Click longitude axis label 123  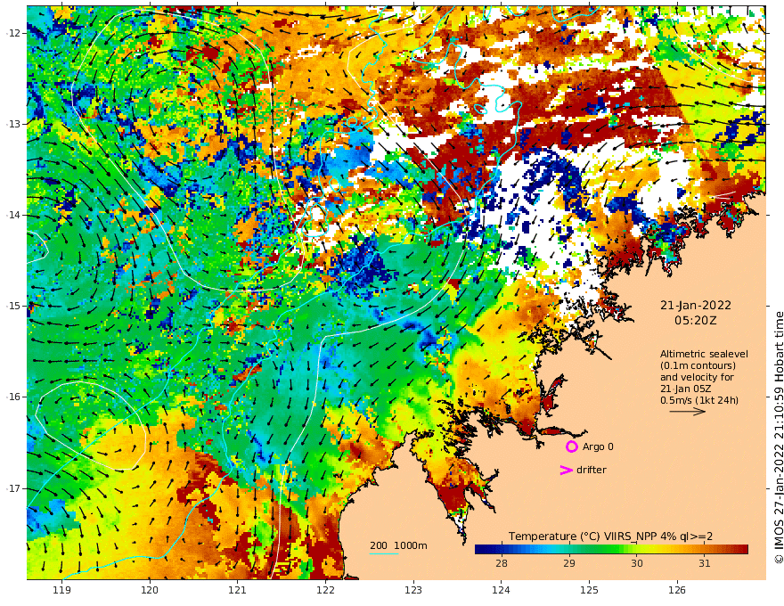coord(413,590)
